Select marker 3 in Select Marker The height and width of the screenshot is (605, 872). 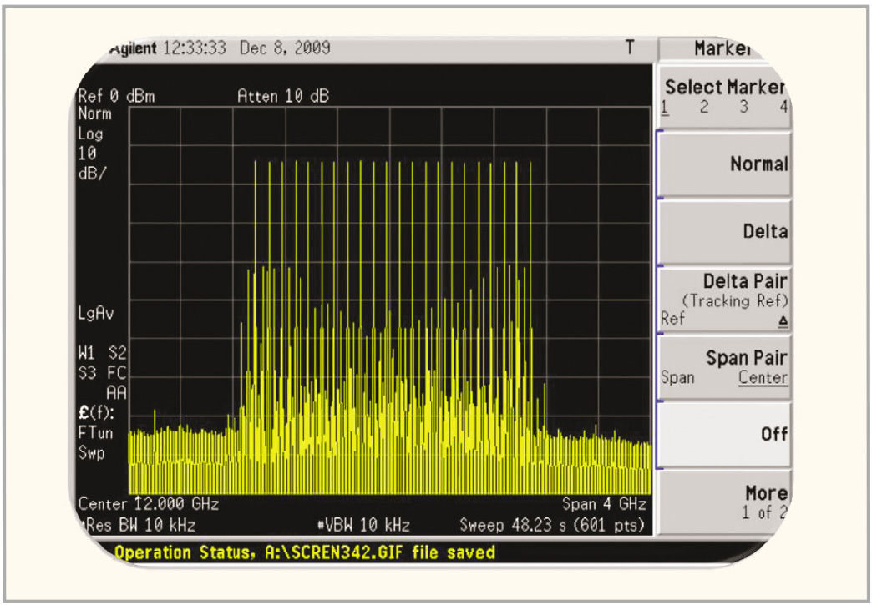[x=743, y=107]
